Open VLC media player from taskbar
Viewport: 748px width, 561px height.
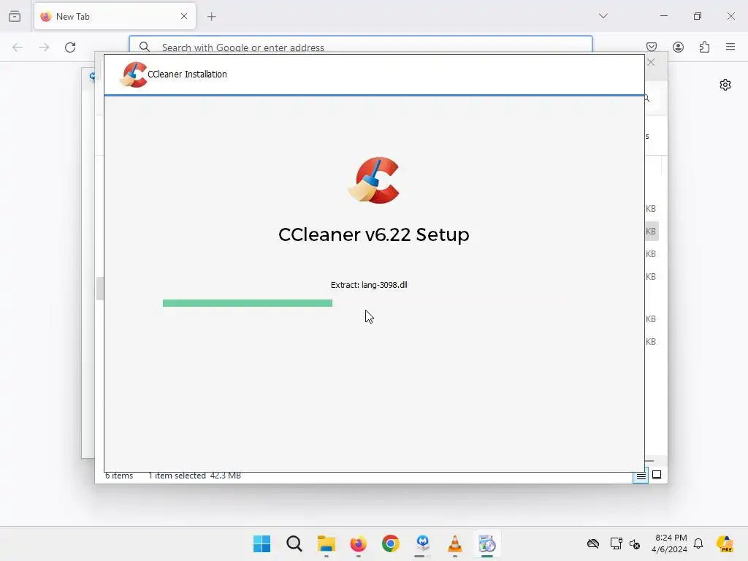(x=454, y=543)
